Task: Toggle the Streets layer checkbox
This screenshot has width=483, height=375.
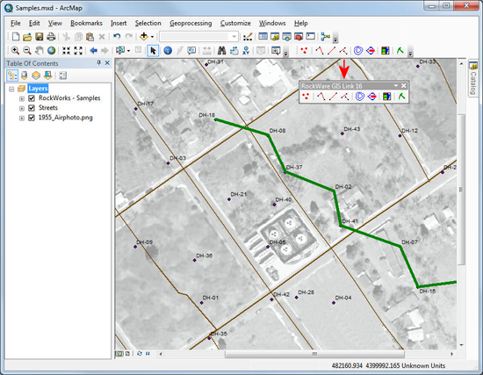Action: 32,108
